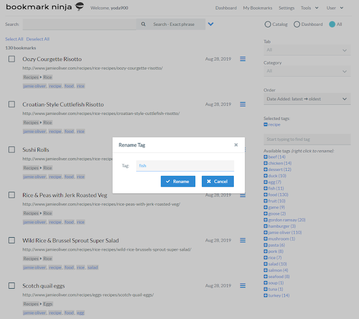Viewport: 359px width, 319px height.
Task: Select the Dashboard radio option
Action: click(x=297, y=24)
